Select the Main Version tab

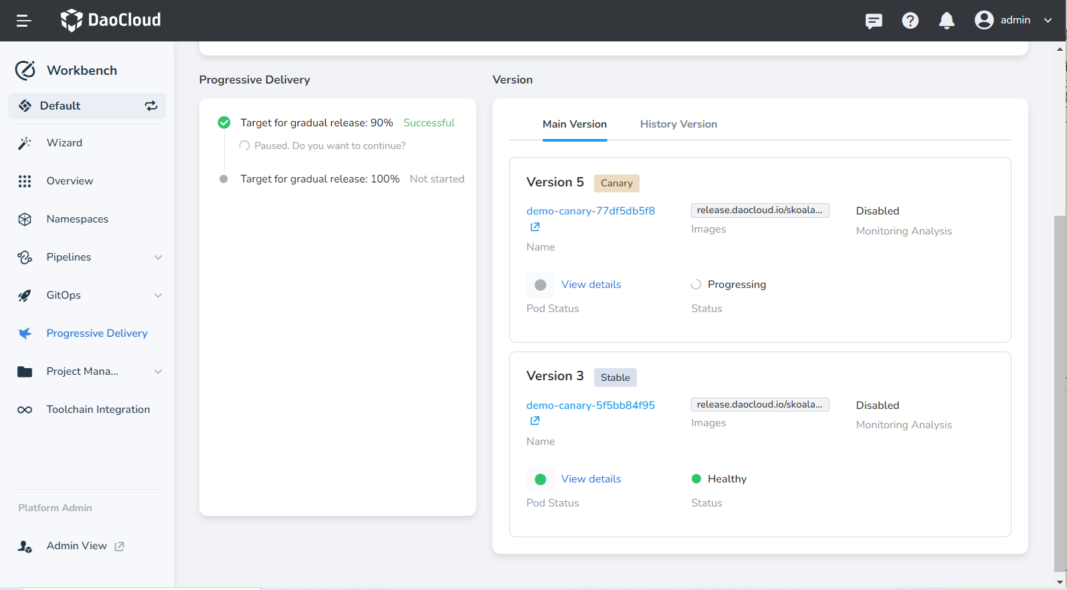click(575, 124)
